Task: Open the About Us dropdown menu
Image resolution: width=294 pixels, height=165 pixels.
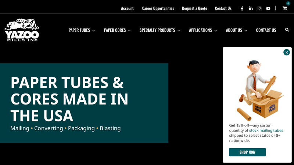Action: 236,30
